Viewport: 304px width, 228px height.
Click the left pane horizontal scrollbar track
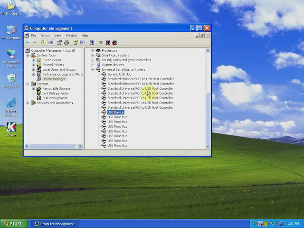52,146
